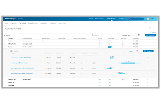Click sort arrow on Pay Market column header

pos(14,38)
